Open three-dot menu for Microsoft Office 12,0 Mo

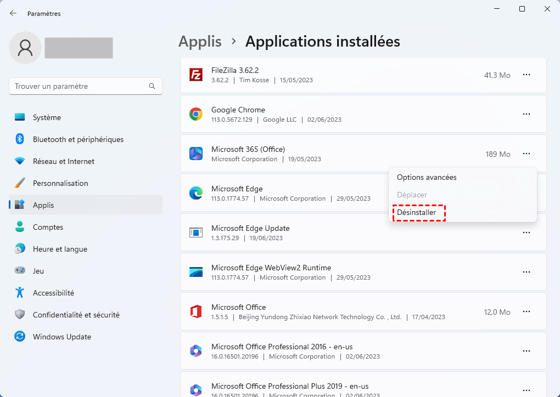526,311
